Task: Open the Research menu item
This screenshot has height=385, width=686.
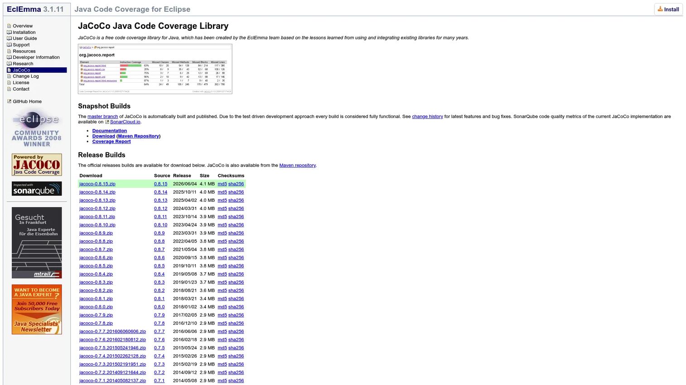Action: [23, 64]
